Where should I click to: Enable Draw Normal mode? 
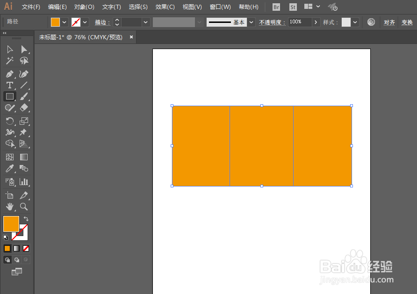click(7, 260)
